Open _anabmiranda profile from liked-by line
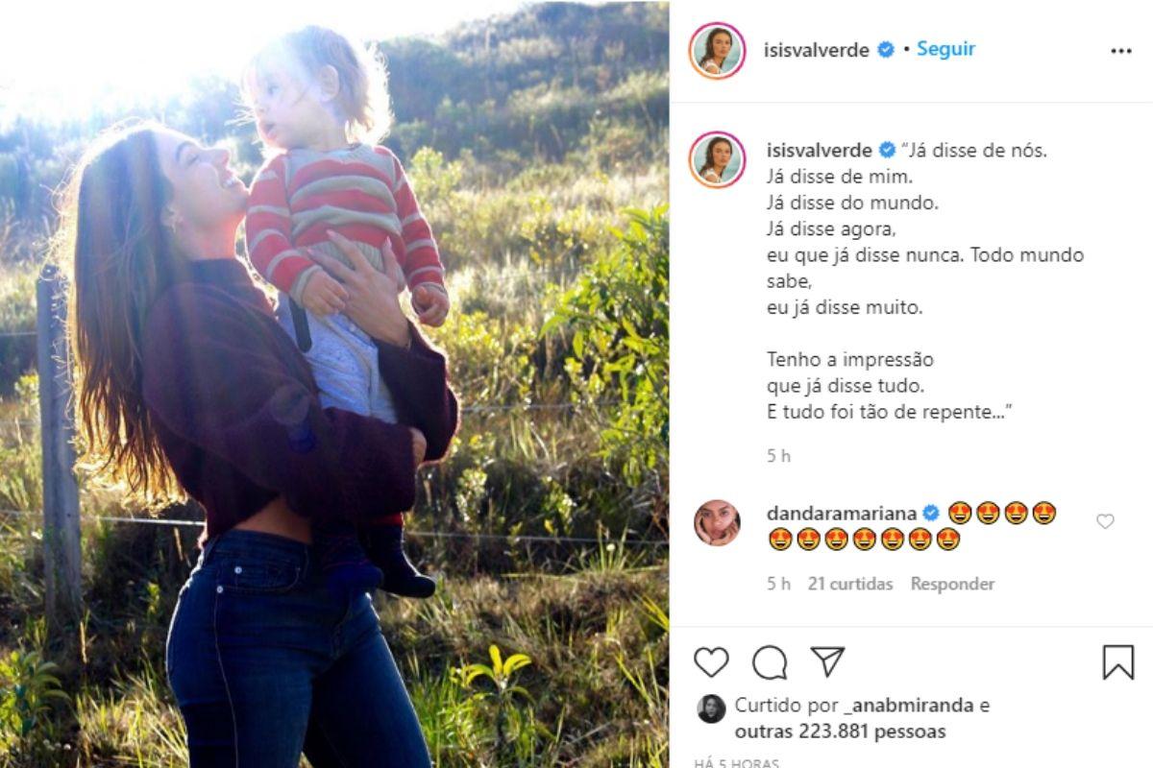Image resolution: width=1153 pixels, height=768 pixels. (908, 706)
